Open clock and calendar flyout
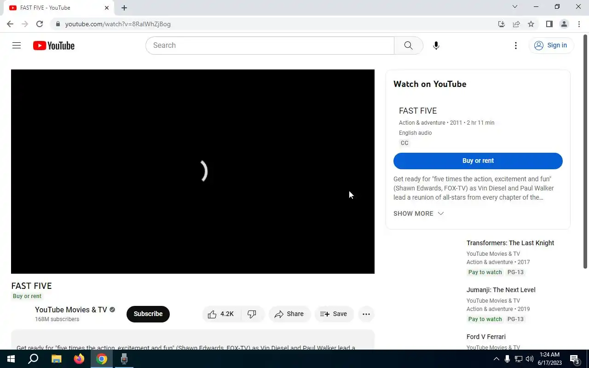589x368 pixels. click(x=549, y=359)
